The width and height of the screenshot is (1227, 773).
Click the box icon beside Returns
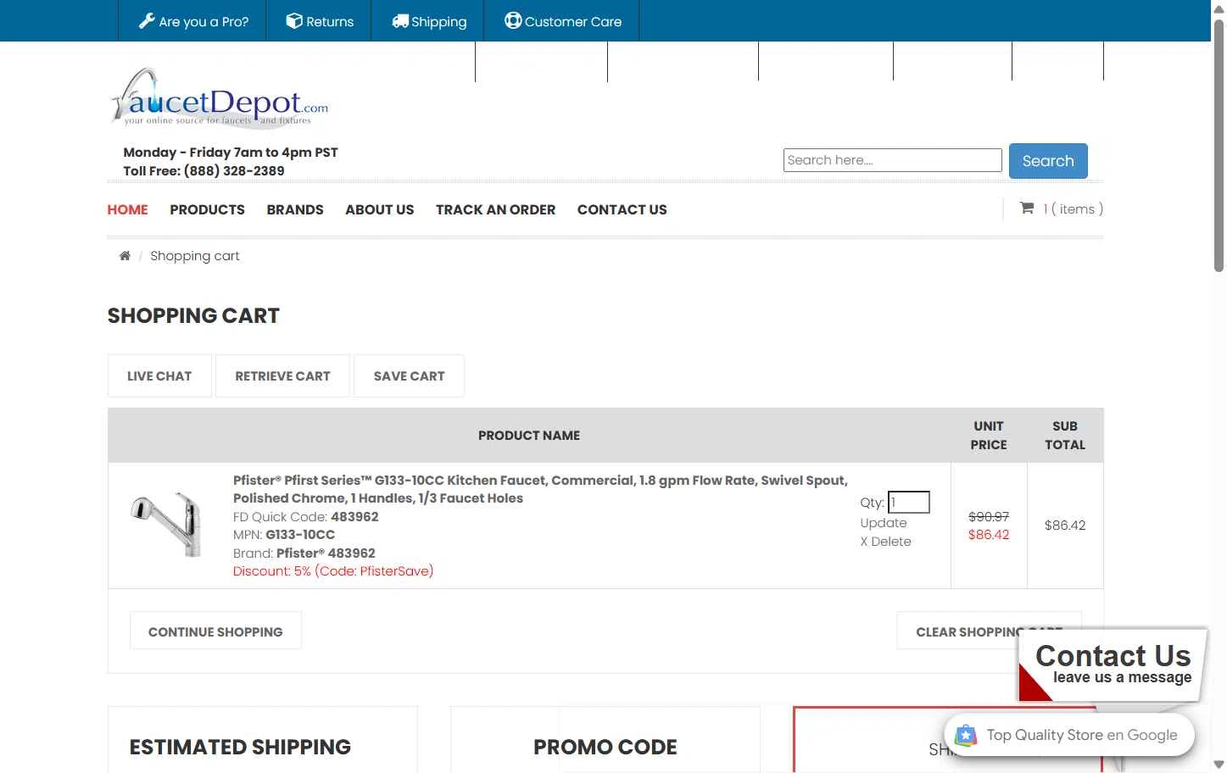click(294, 21)
